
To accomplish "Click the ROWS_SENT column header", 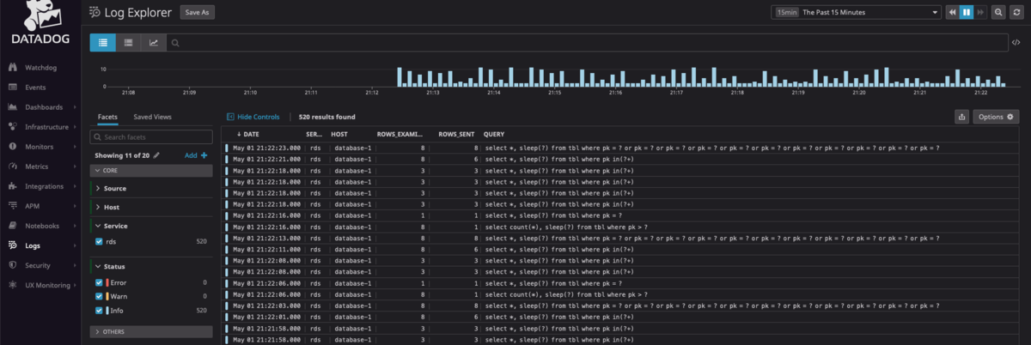I will pyautogui.click(x=456, y=135).
